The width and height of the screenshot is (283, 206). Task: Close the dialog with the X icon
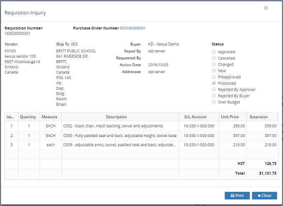click(x=266, y=8)
